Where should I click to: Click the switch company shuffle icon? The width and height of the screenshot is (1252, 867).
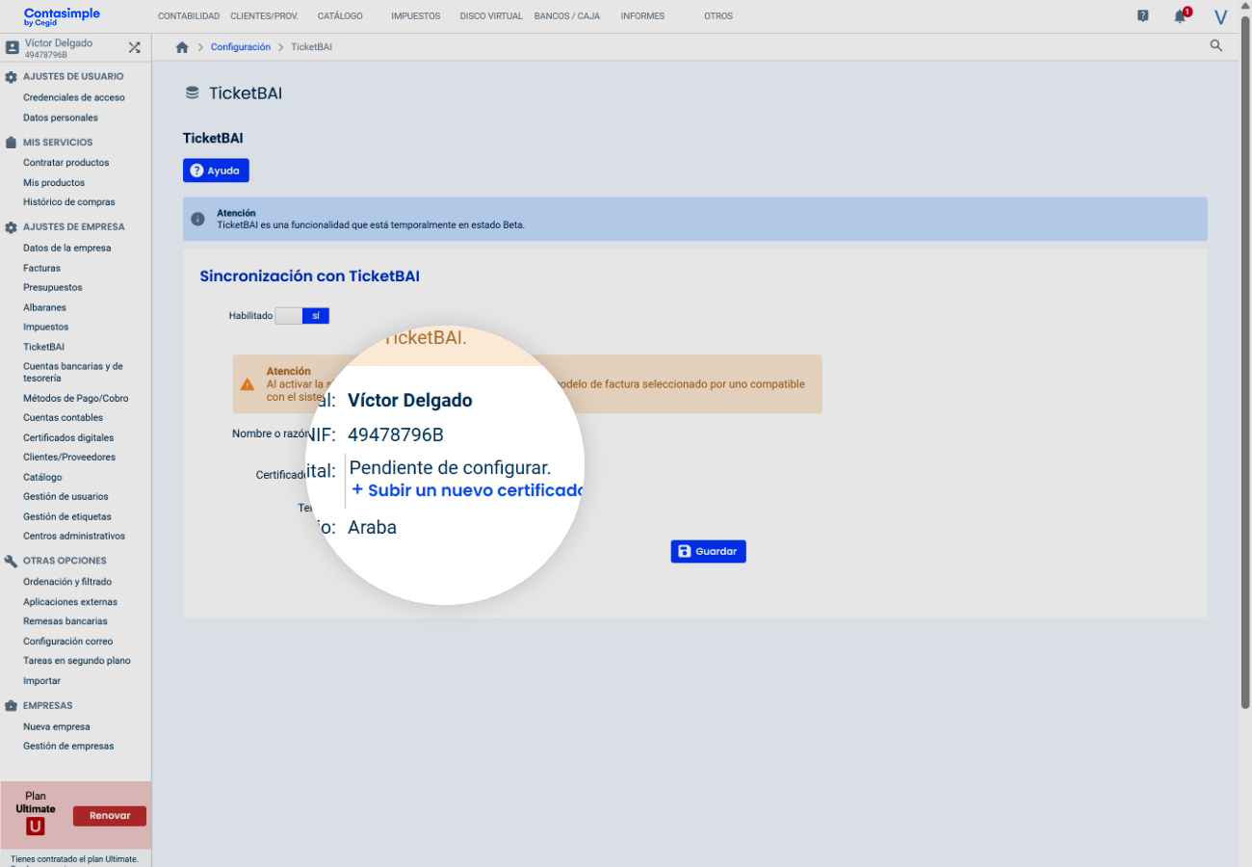134,47
